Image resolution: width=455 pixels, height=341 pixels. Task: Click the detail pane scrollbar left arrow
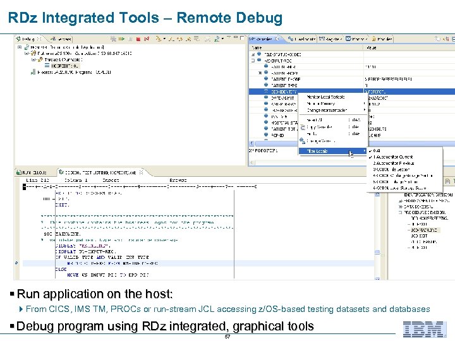(252, 163)
